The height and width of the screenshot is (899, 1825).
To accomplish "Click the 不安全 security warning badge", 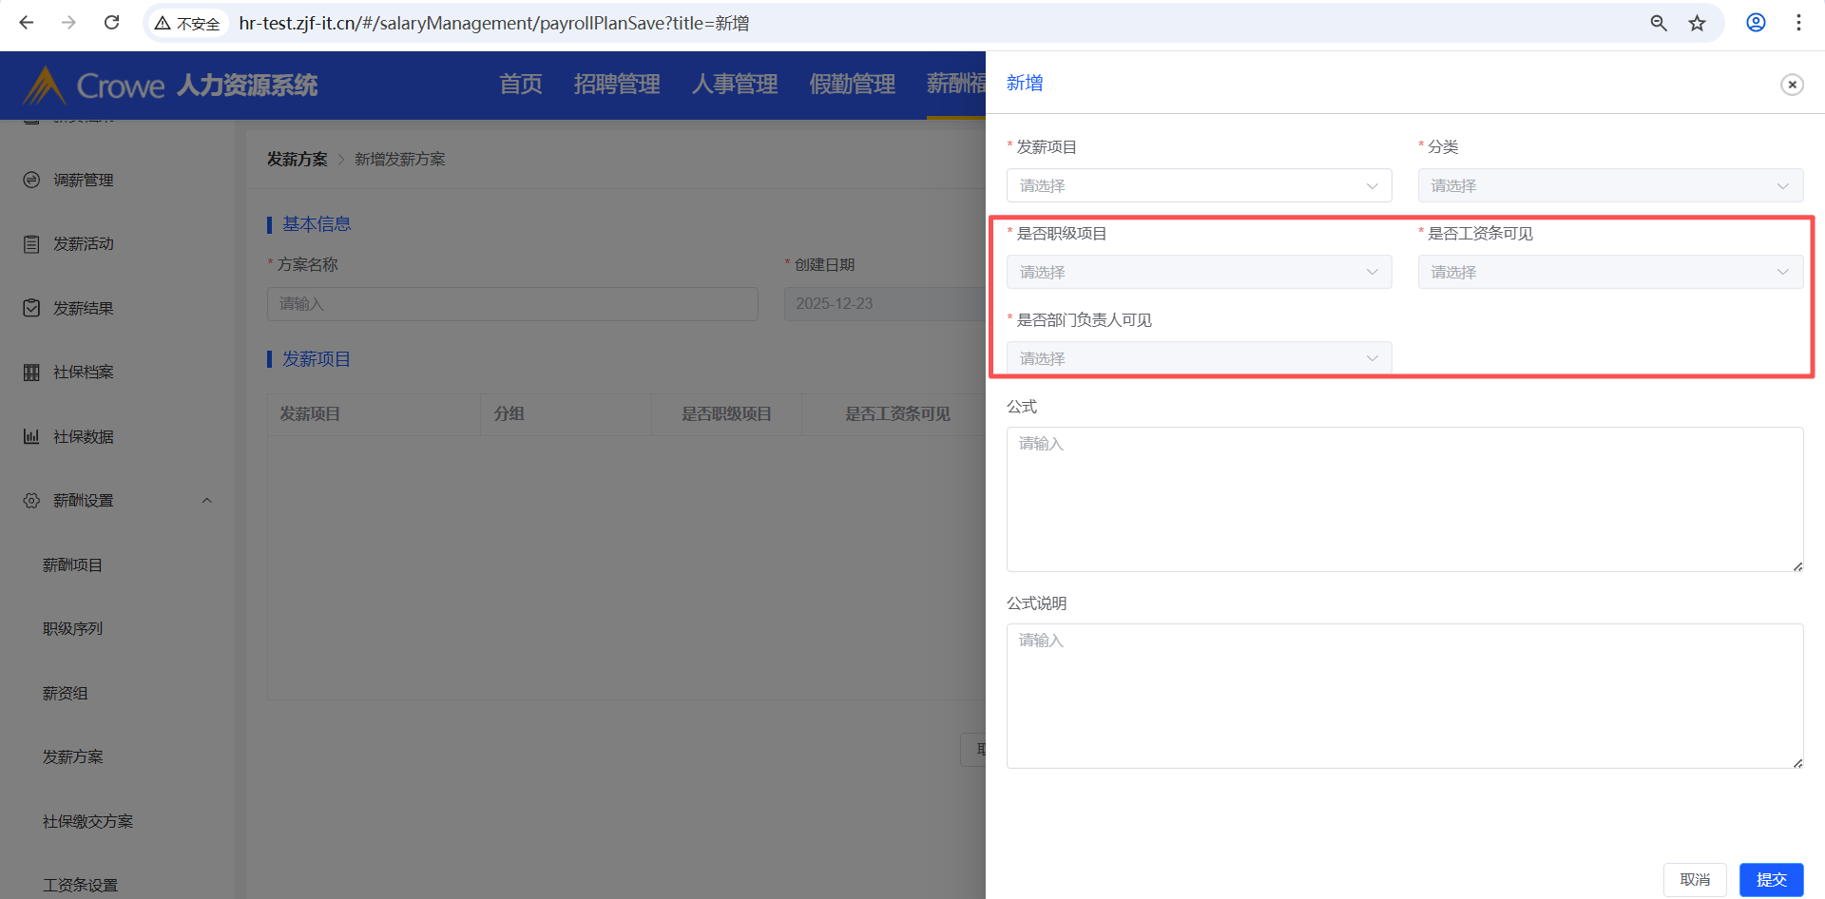I will coord(188,23).
